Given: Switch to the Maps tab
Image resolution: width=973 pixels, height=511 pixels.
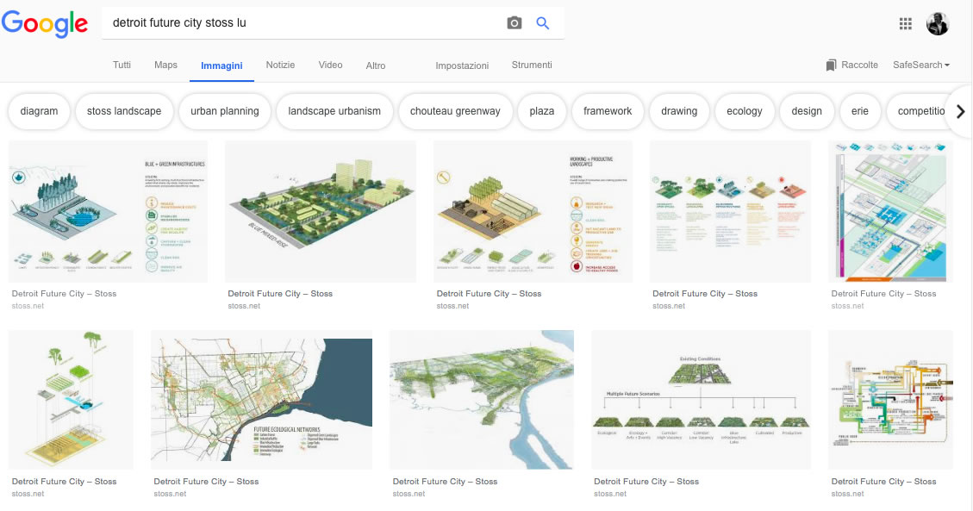Looking at the screenshot, I should tap(165, 65).
